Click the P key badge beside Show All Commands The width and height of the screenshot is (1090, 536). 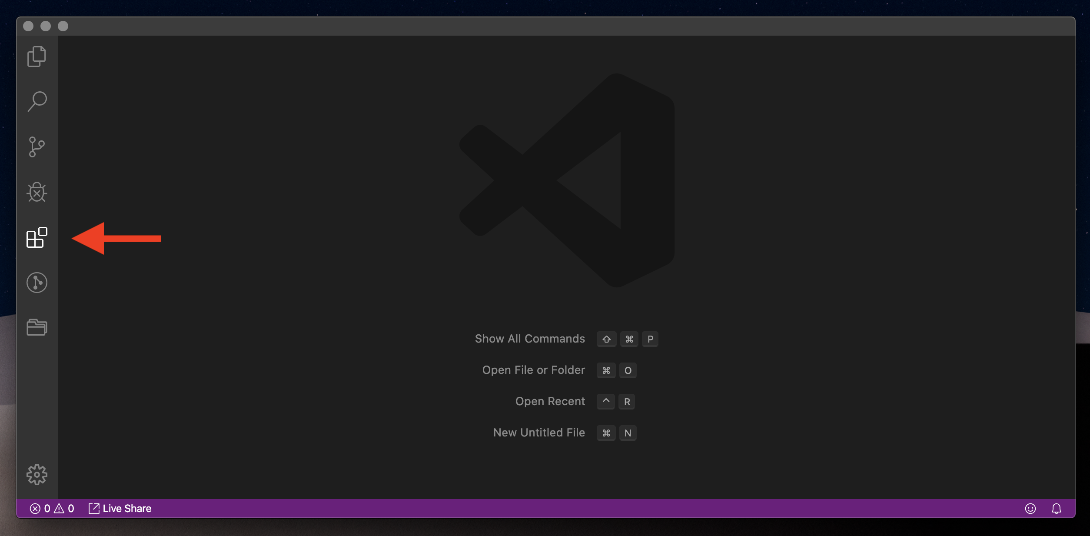coord(650,339)
